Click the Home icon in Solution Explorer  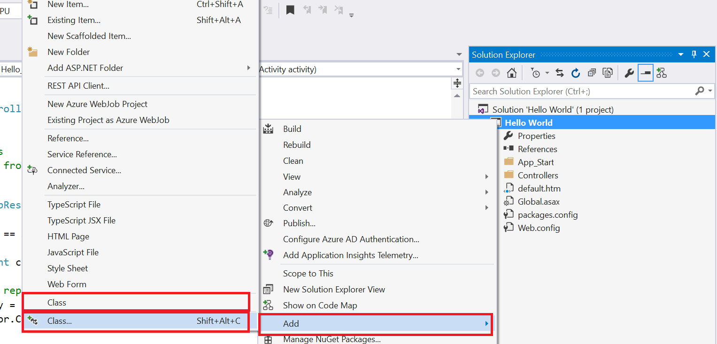[512, 73]
